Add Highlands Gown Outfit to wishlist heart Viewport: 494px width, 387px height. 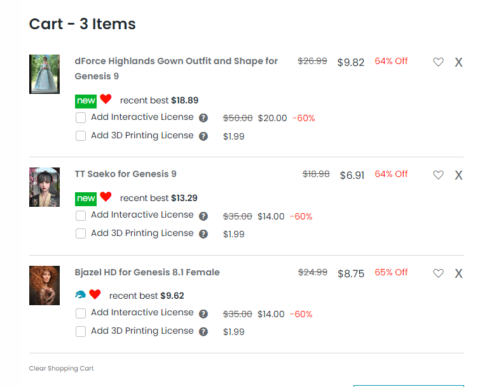coord(438,62)
